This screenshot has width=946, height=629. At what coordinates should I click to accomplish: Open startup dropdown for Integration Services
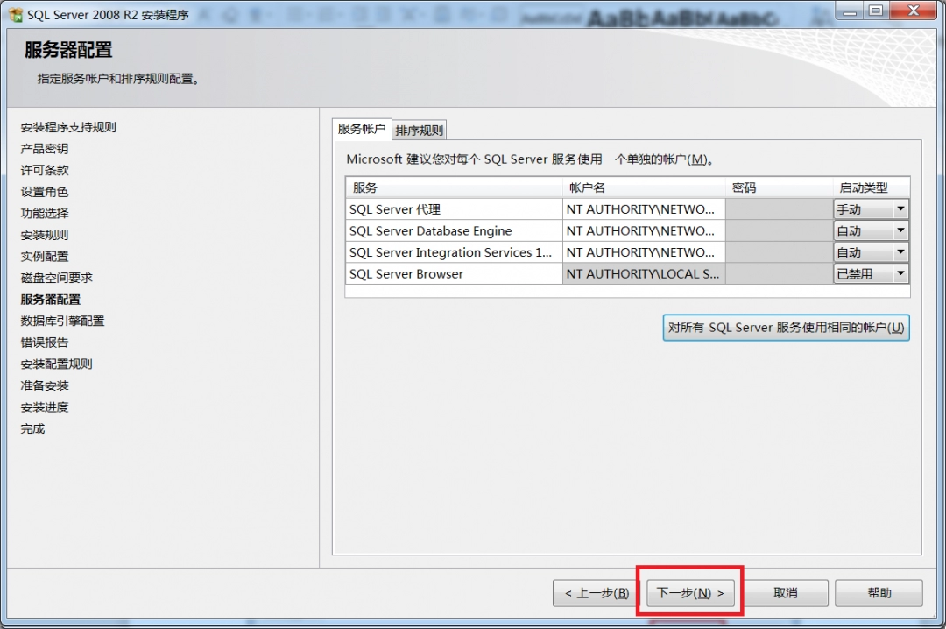900,252
